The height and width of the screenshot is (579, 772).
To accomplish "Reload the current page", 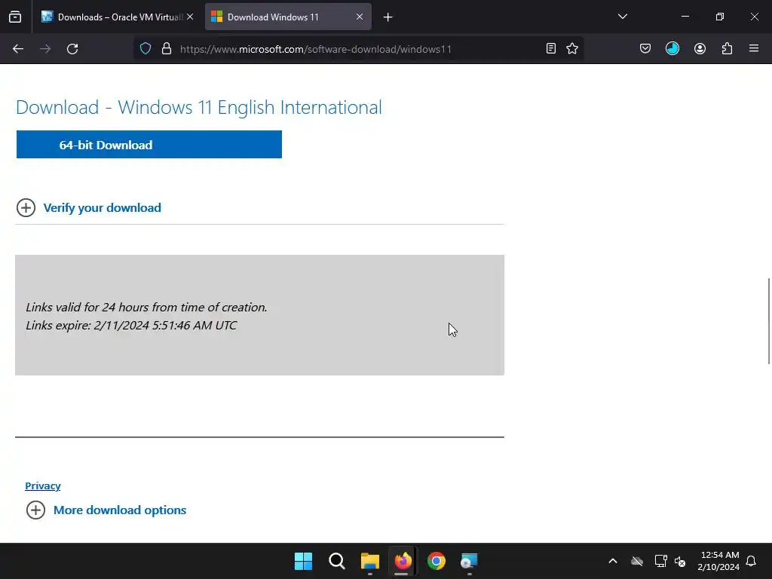I will (x=72, y=49).
